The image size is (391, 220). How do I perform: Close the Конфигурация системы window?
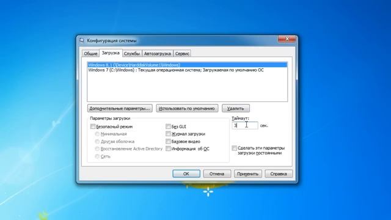pos(287,39)
